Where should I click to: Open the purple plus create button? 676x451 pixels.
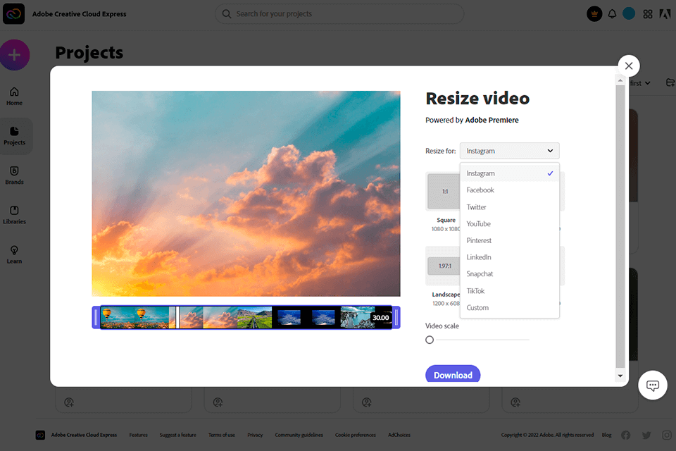(x=15, y=55)
